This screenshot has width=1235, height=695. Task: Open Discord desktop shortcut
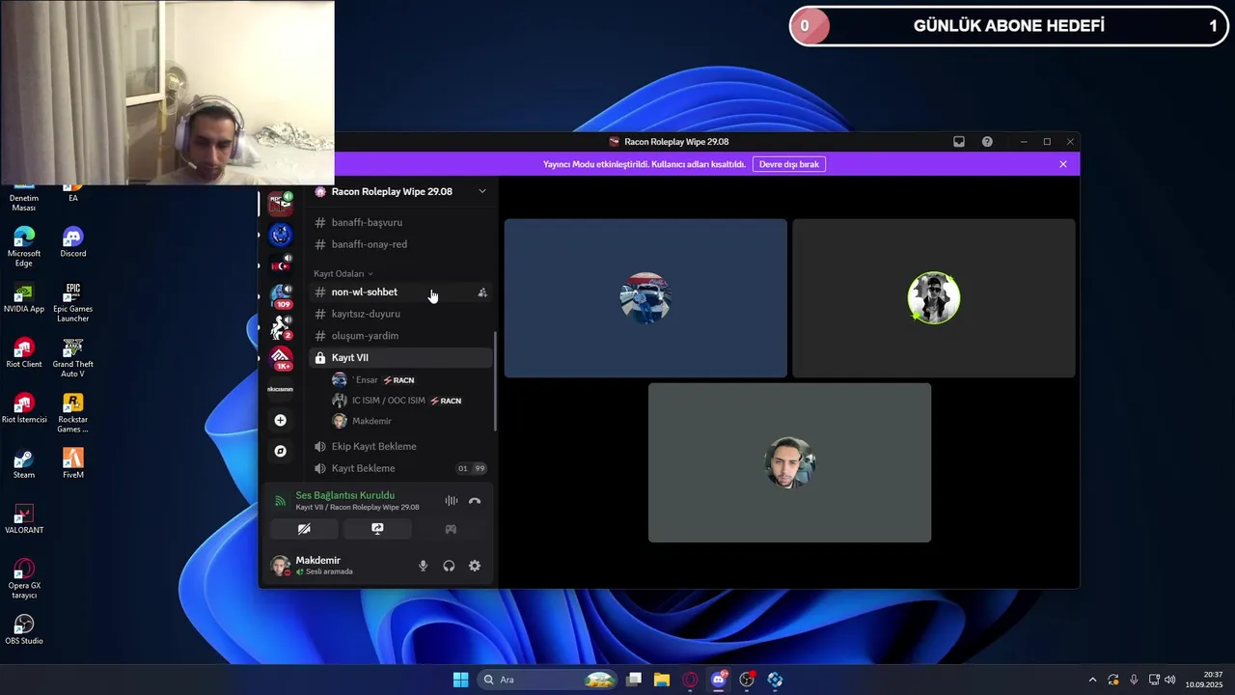(73, 242)
